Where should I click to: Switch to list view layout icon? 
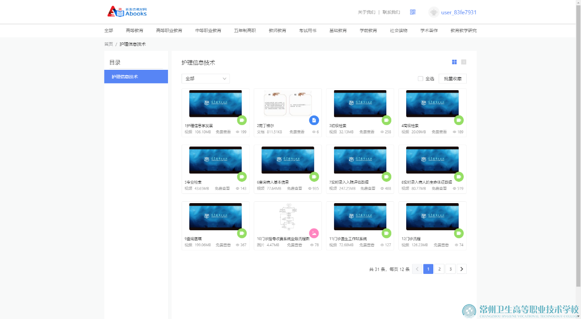tap(463, 62)
